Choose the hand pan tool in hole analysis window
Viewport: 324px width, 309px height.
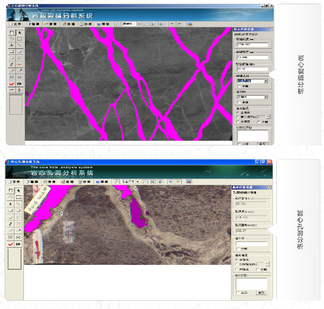pyautogui.click(x=11, y=191)
